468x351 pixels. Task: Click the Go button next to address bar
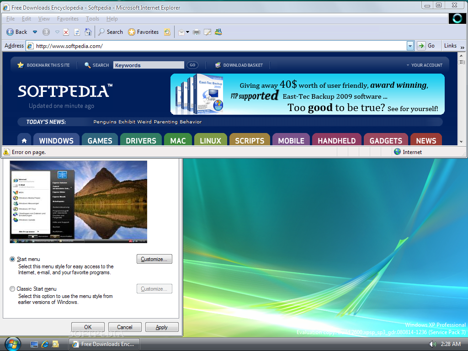pos(426,46)
